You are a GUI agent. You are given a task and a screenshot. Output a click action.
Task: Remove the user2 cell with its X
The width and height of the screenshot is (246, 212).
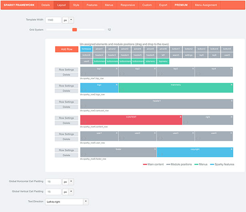point(155,133)
